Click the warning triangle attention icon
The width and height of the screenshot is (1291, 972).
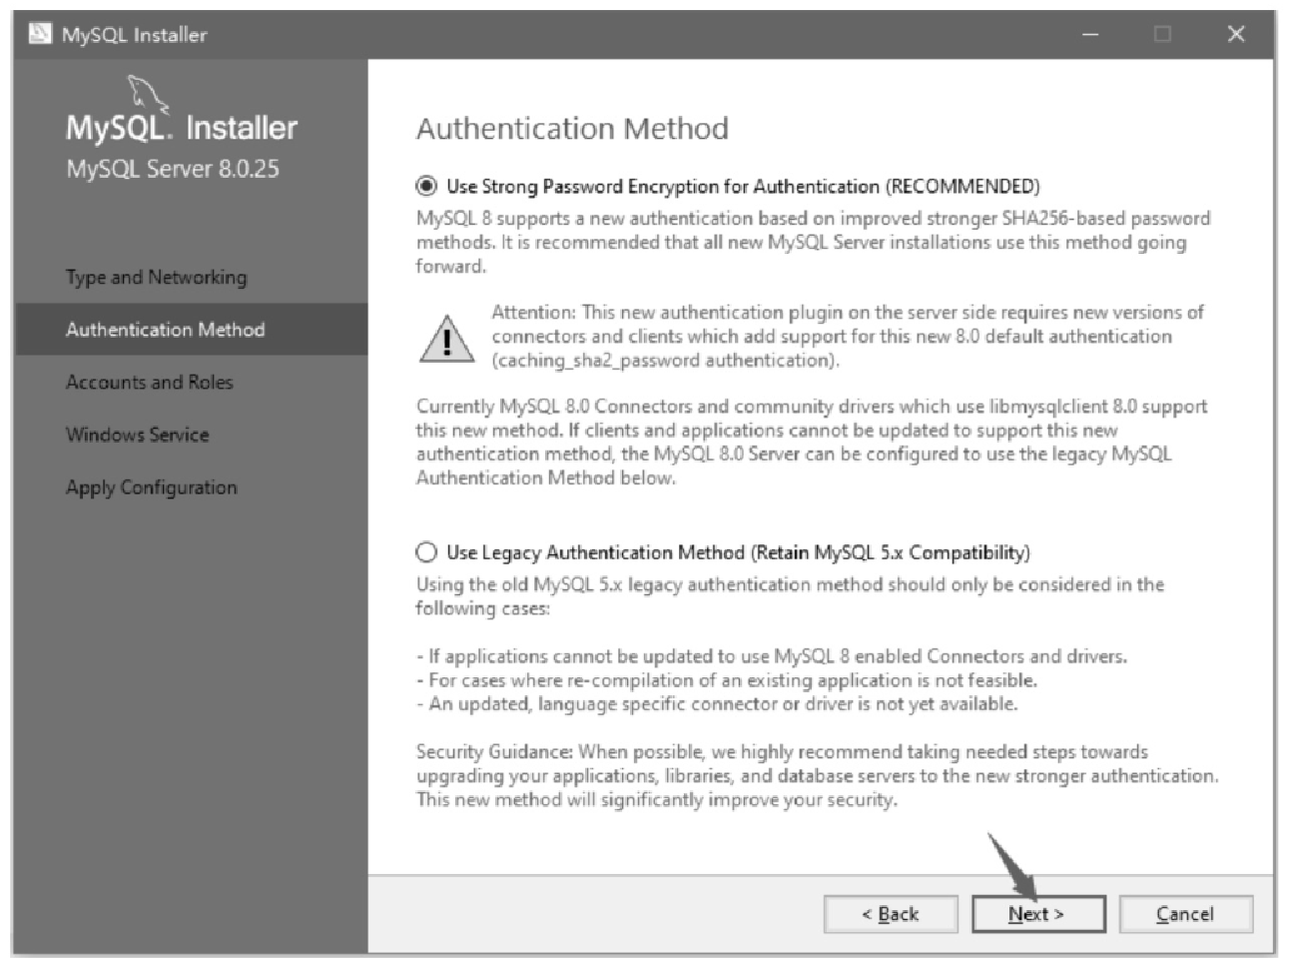click(x=446, y=339)
